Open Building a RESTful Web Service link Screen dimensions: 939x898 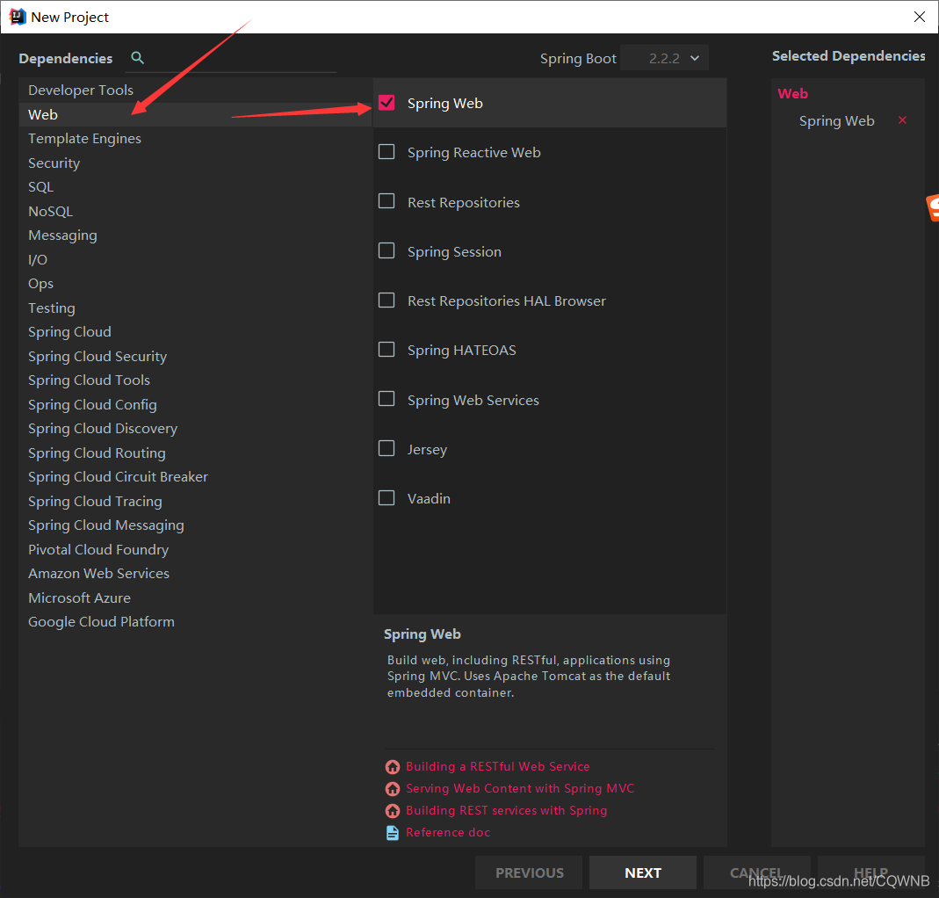[x=498, y=766]
